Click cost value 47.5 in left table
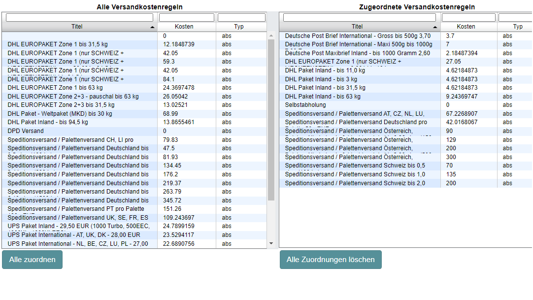 click(169, 148)
